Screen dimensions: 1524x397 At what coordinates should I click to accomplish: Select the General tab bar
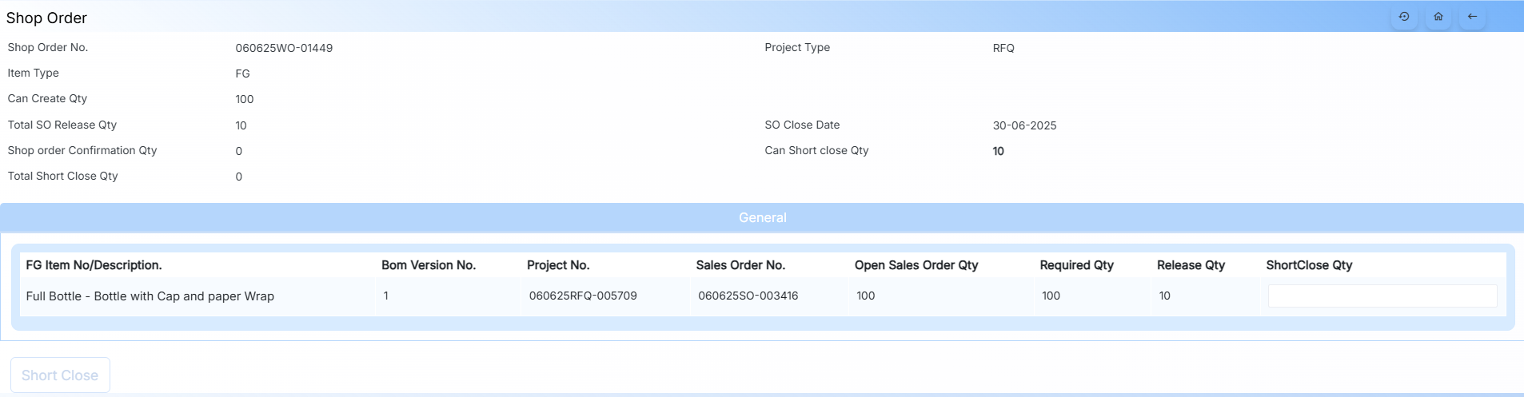click(x=762, y=217)
